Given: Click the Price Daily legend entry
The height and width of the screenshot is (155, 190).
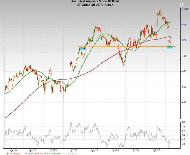Looking at the screenshot, I should coord(14,153).
